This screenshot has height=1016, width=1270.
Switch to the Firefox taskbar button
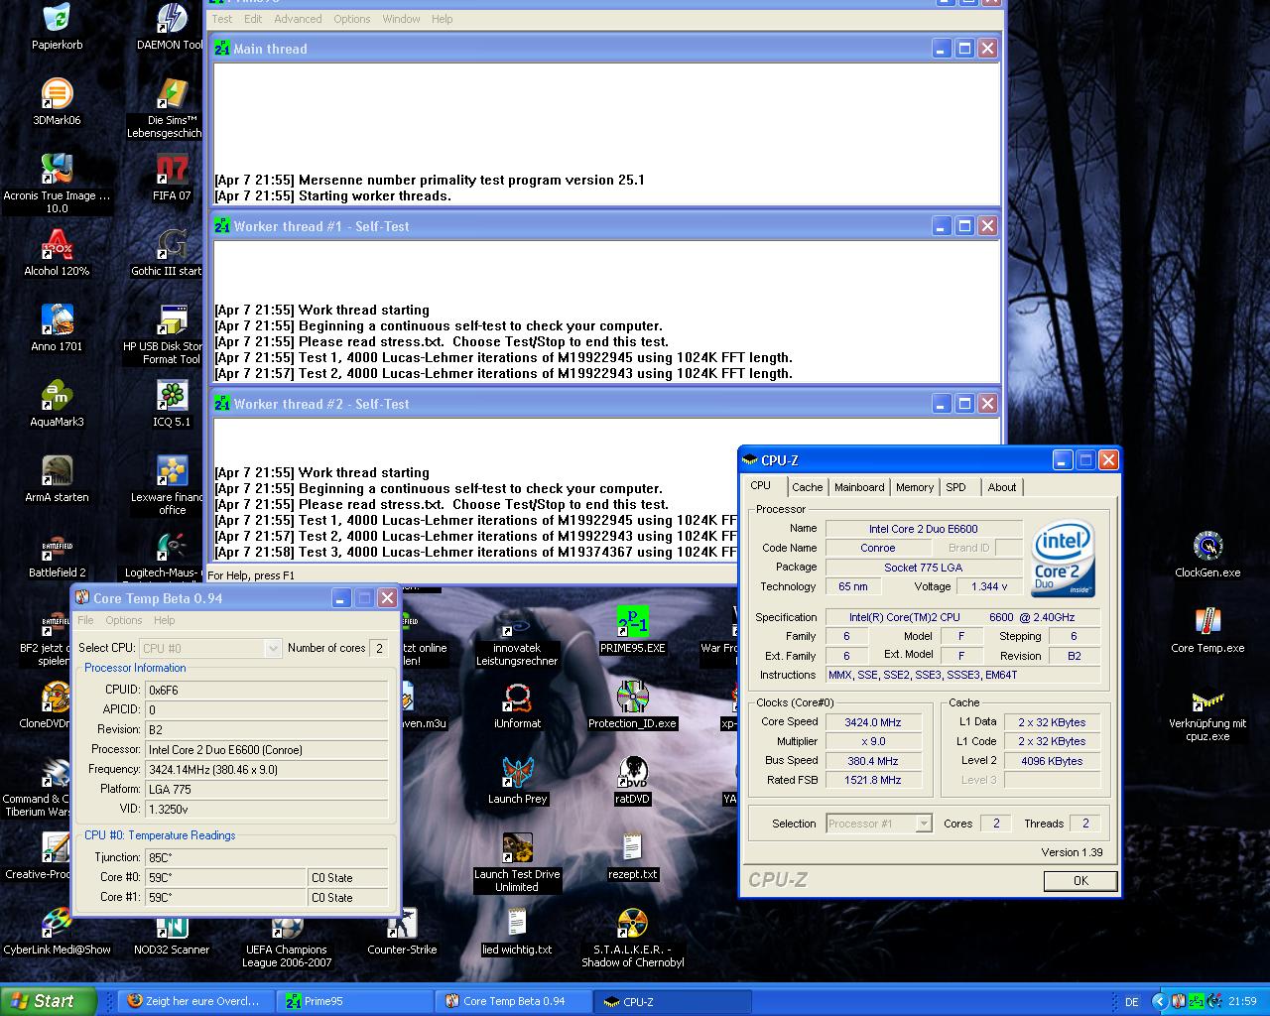pyautogui.click(x=197, y=1001)
